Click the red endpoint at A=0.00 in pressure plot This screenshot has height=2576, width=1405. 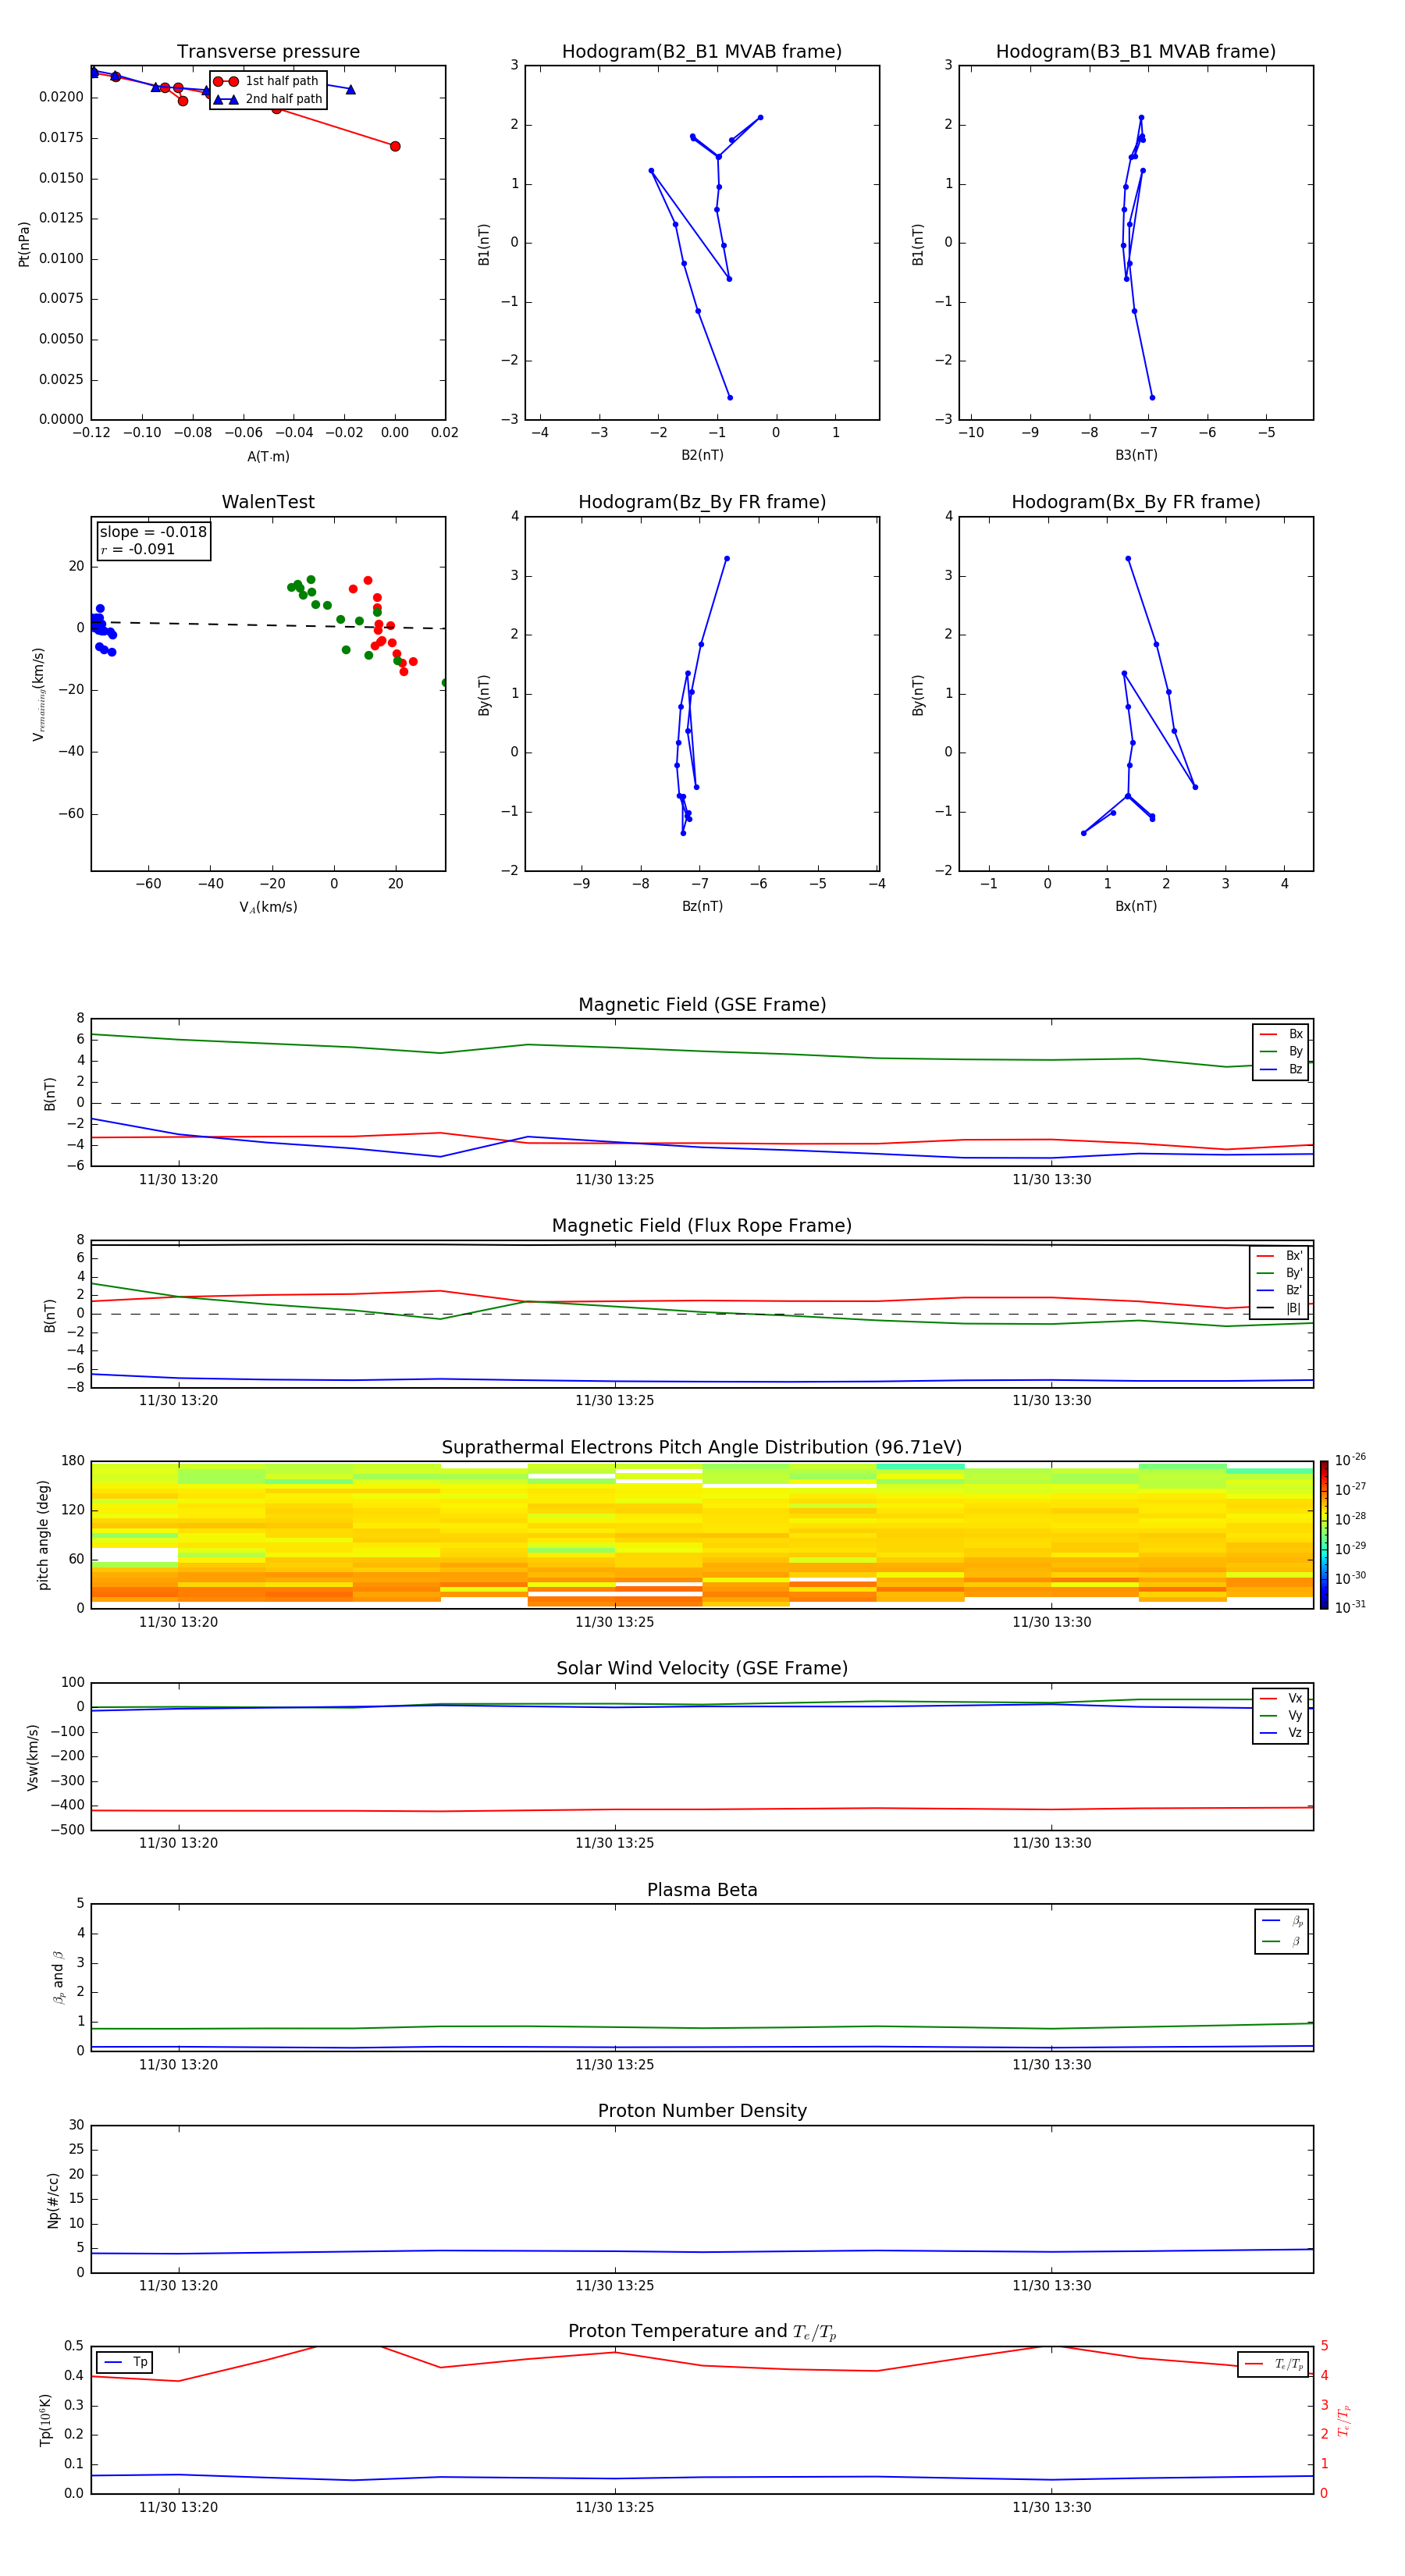395,146
